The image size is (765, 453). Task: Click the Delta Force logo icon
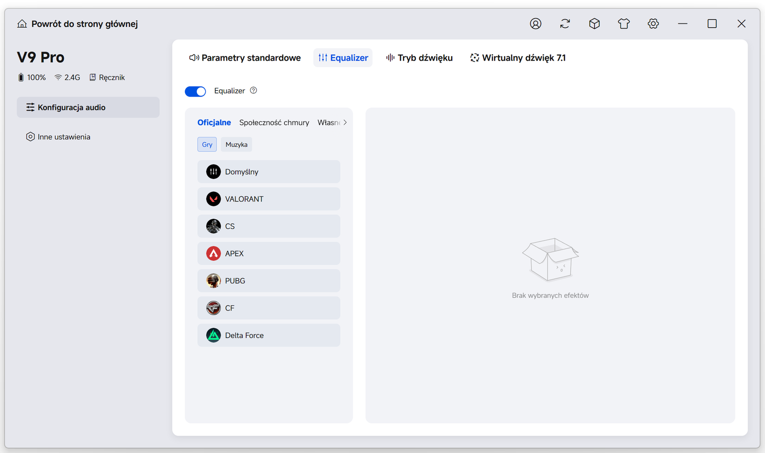coord(213,336)
